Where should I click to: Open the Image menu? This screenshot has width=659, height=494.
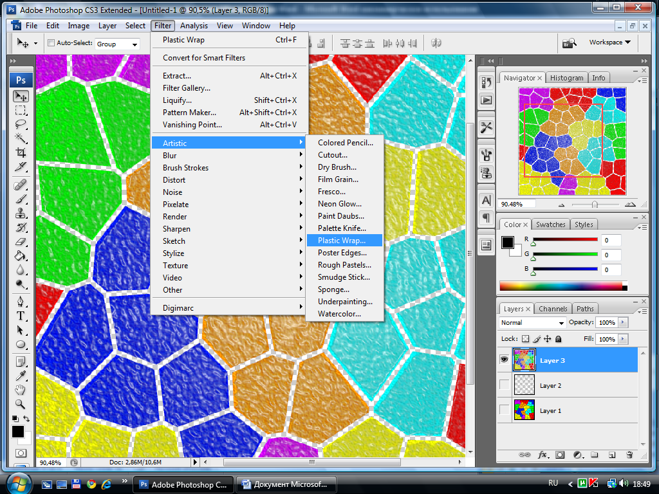(x=79, y=26)
